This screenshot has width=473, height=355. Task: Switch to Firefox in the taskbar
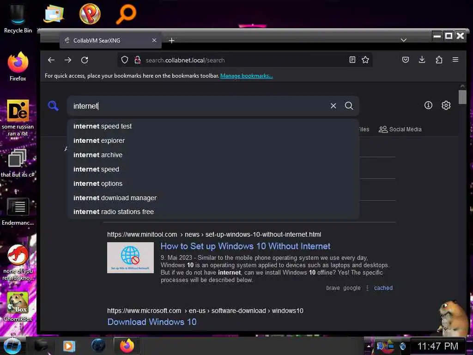[x=127, y=346]
